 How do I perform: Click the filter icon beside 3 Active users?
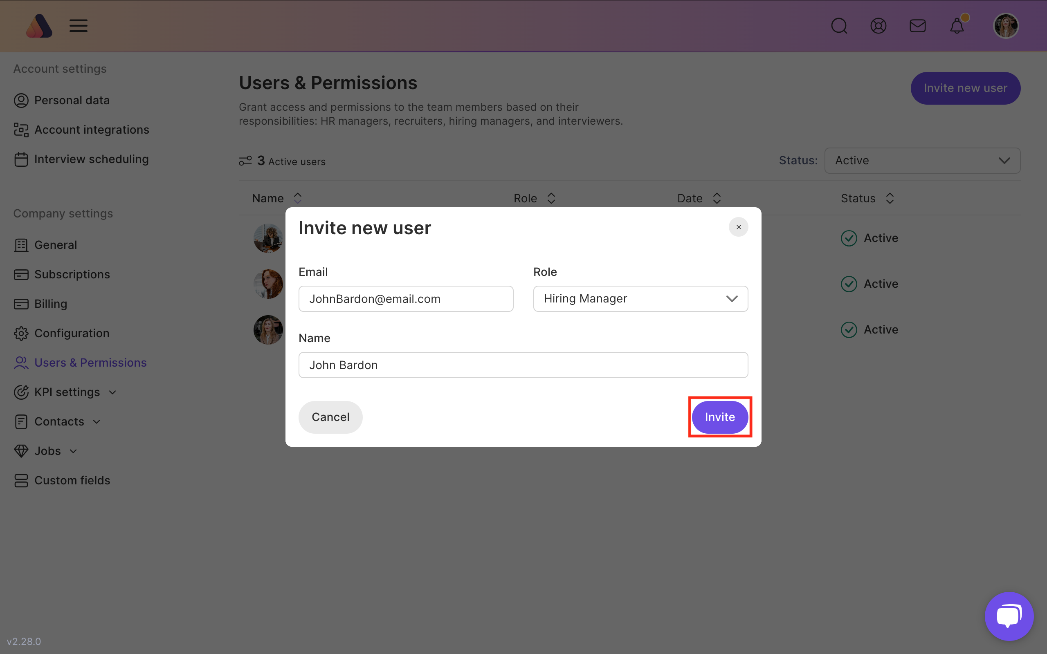coord(245,161)
